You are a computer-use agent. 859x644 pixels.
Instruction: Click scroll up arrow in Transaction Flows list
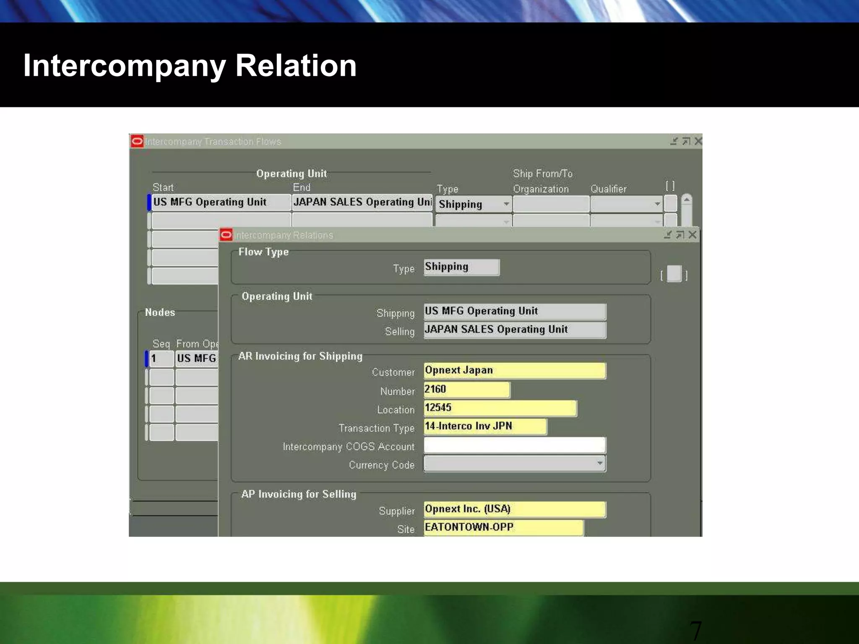coord(687,200)
